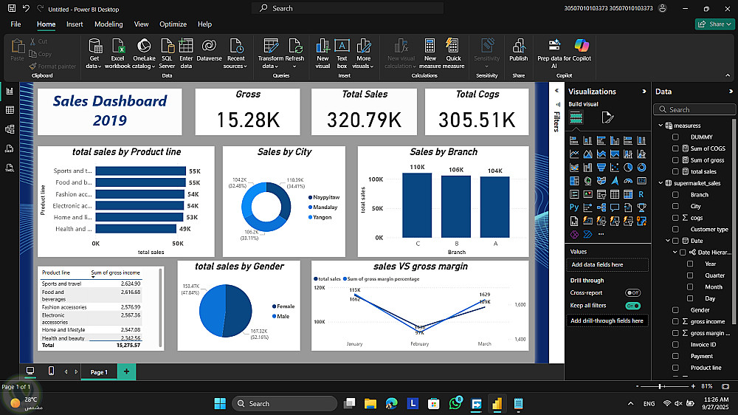Image resolution: width=738 pixels, height=415 pixels.
Task: Connect to SQL Server
Action: 167,53
